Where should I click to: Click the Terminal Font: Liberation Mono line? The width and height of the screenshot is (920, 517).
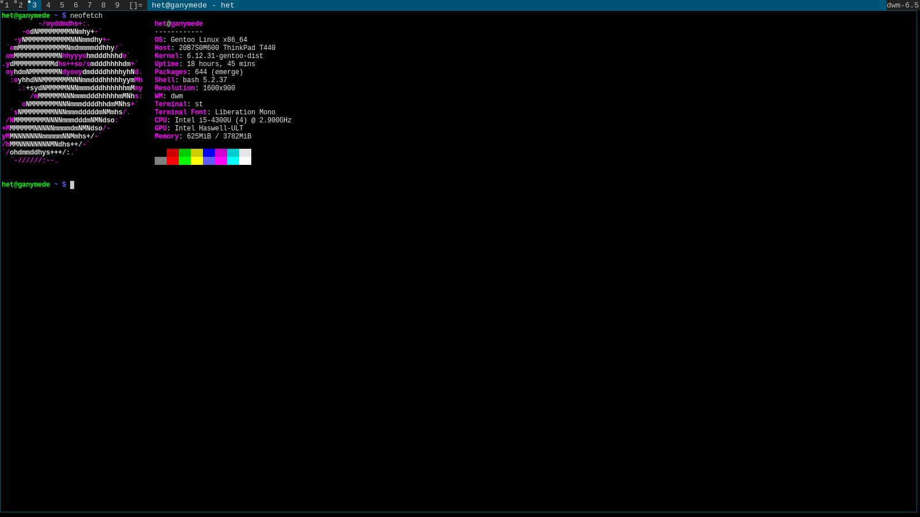[215, 113]
